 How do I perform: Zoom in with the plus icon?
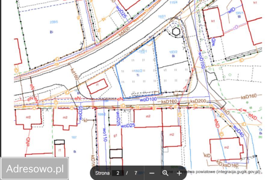[179, 173]
